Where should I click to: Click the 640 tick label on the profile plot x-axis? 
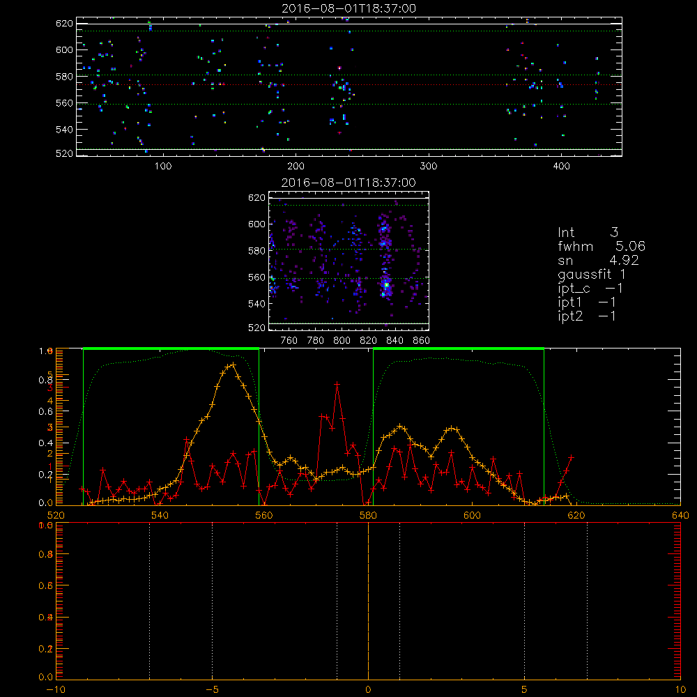[x=680, y=515]
